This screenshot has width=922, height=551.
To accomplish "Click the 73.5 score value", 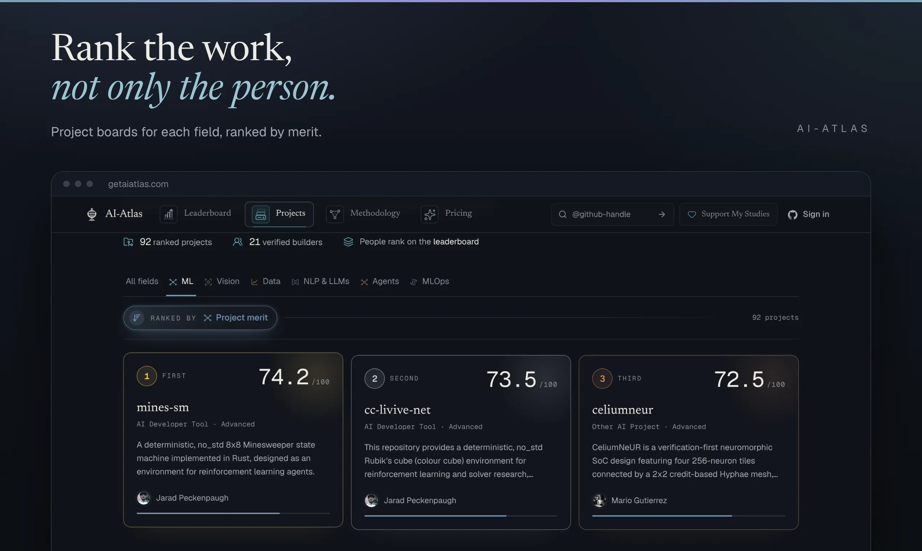I will (x=511, y=380).
